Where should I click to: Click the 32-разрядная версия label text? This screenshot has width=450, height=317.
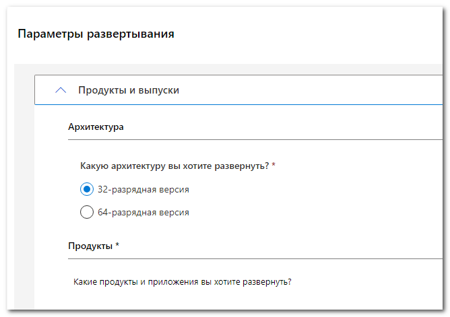(143, 189)
